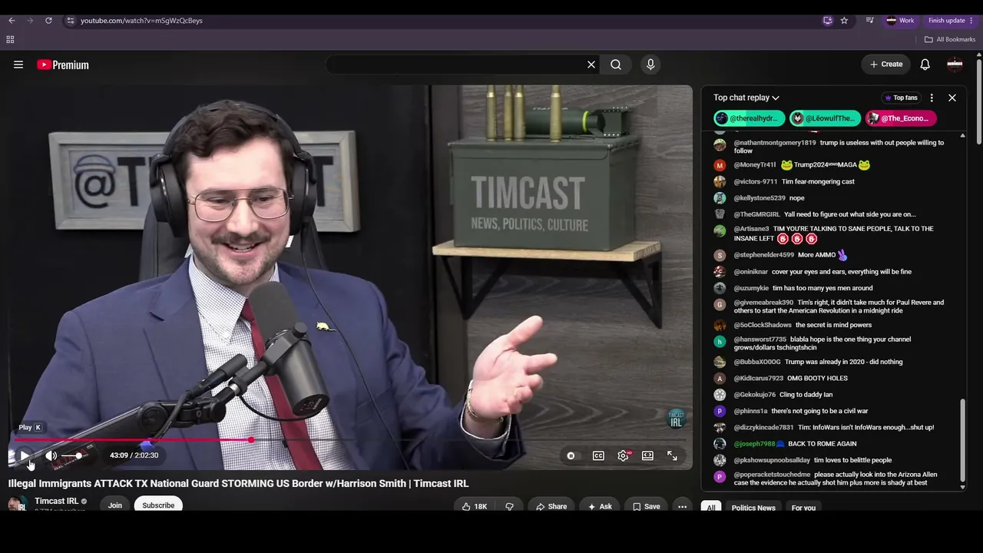Viewport: 983px width, 553px height.
Task: Click chat username @nathantmontgomery1819
Action: [x=775, y=143]
